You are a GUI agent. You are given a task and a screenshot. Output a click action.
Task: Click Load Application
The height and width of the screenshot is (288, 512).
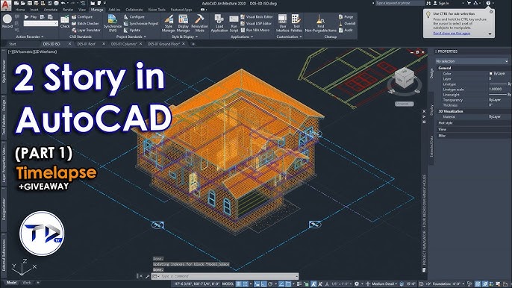[x=219, y=23]
